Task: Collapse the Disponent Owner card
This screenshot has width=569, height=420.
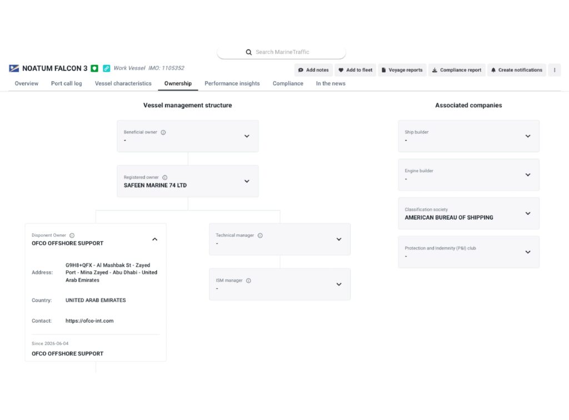Action: 154,239
